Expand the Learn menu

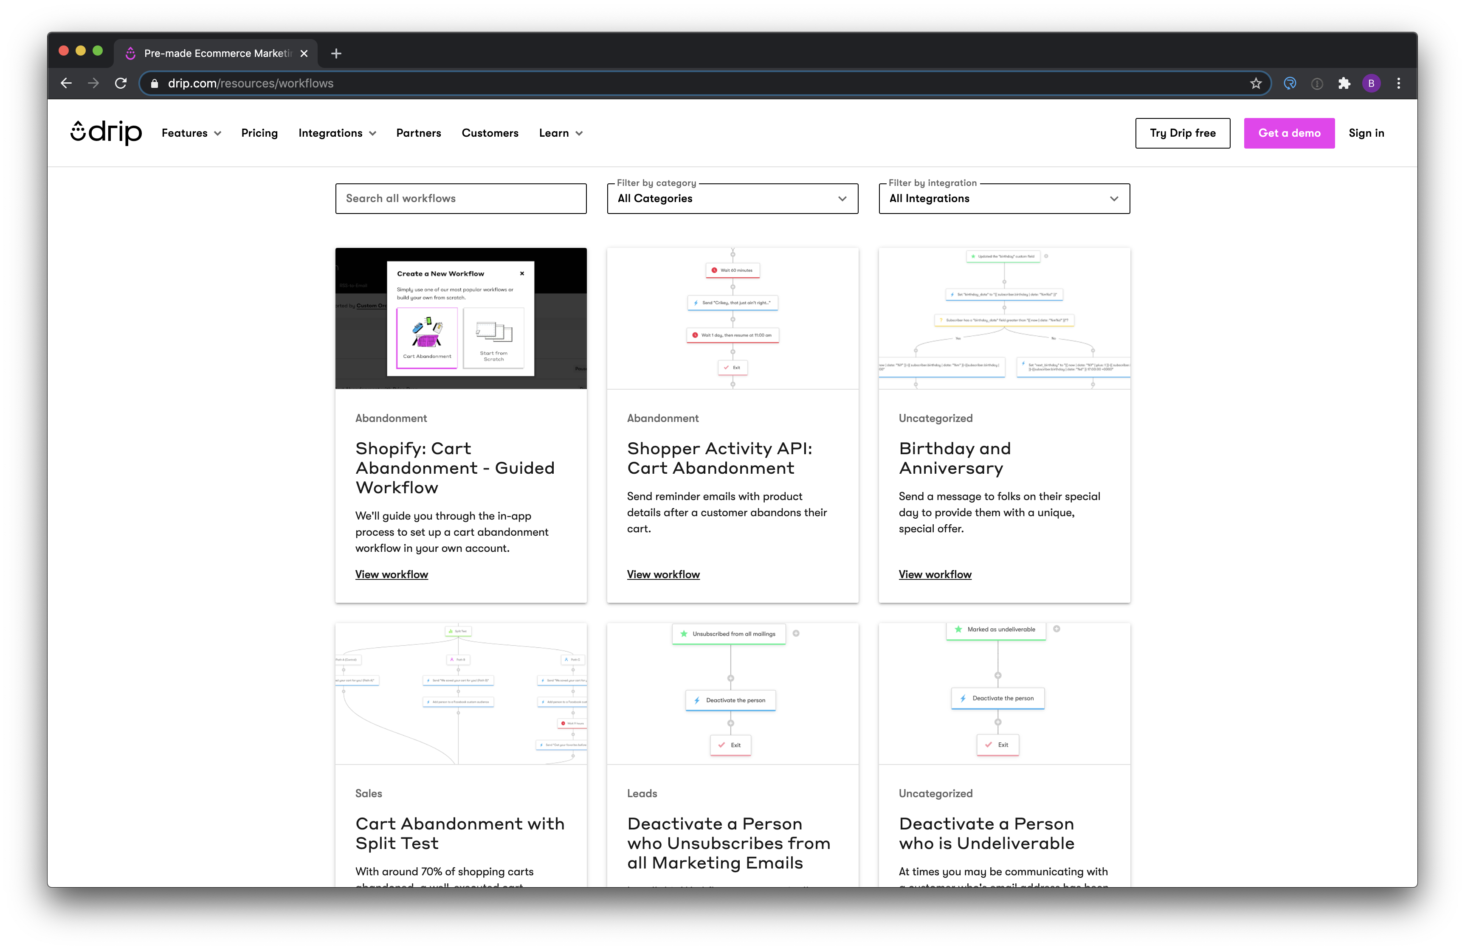(561, 133)
